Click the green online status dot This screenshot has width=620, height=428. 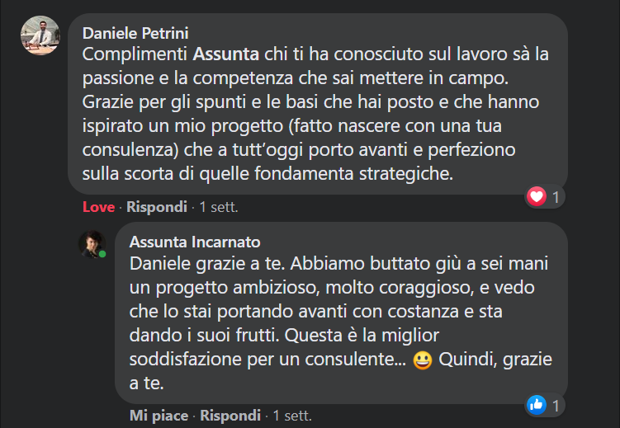click(102, 253)
